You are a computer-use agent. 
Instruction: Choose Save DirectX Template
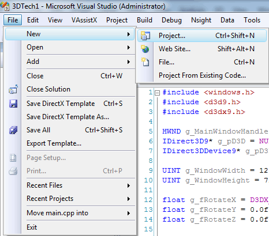tap(70, 104)
